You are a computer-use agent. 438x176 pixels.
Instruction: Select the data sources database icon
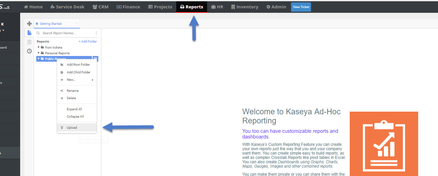tap(29, 42)
